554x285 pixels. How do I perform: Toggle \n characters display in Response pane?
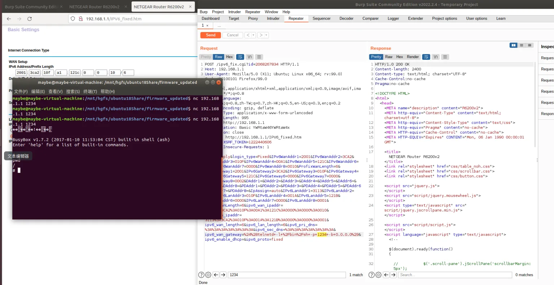coord(436,57)
